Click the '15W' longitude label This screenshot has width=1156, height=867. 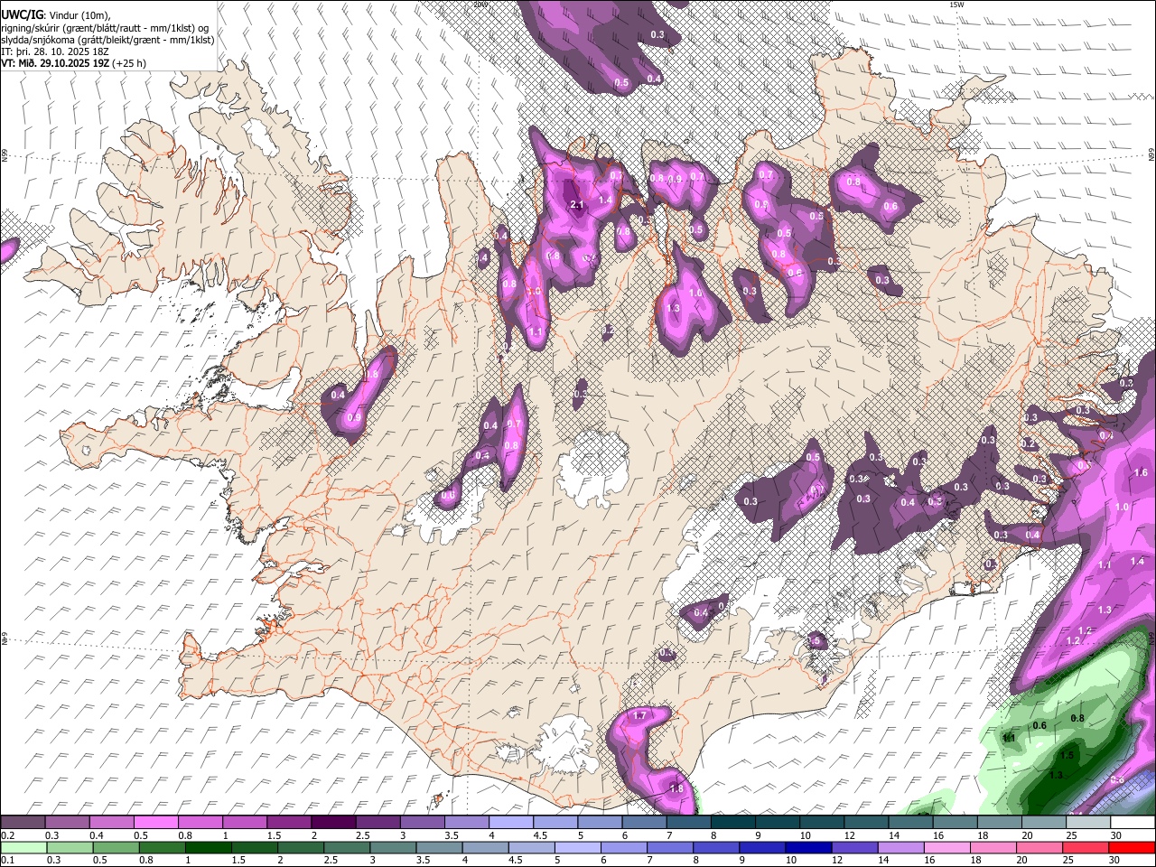click(x=957, y=5)
